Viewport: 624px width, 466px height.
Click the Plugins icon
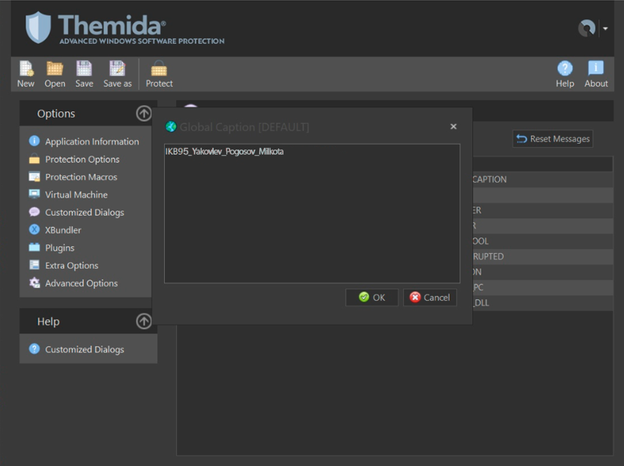[x=34, y=247]
